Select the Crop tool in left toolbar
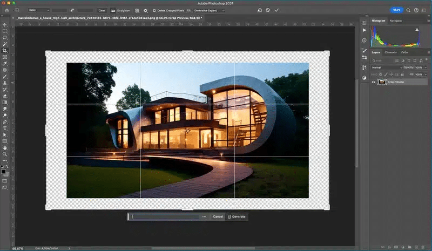Screen dimensions: 432x251 pyautogui.click(x=5, y=50)
